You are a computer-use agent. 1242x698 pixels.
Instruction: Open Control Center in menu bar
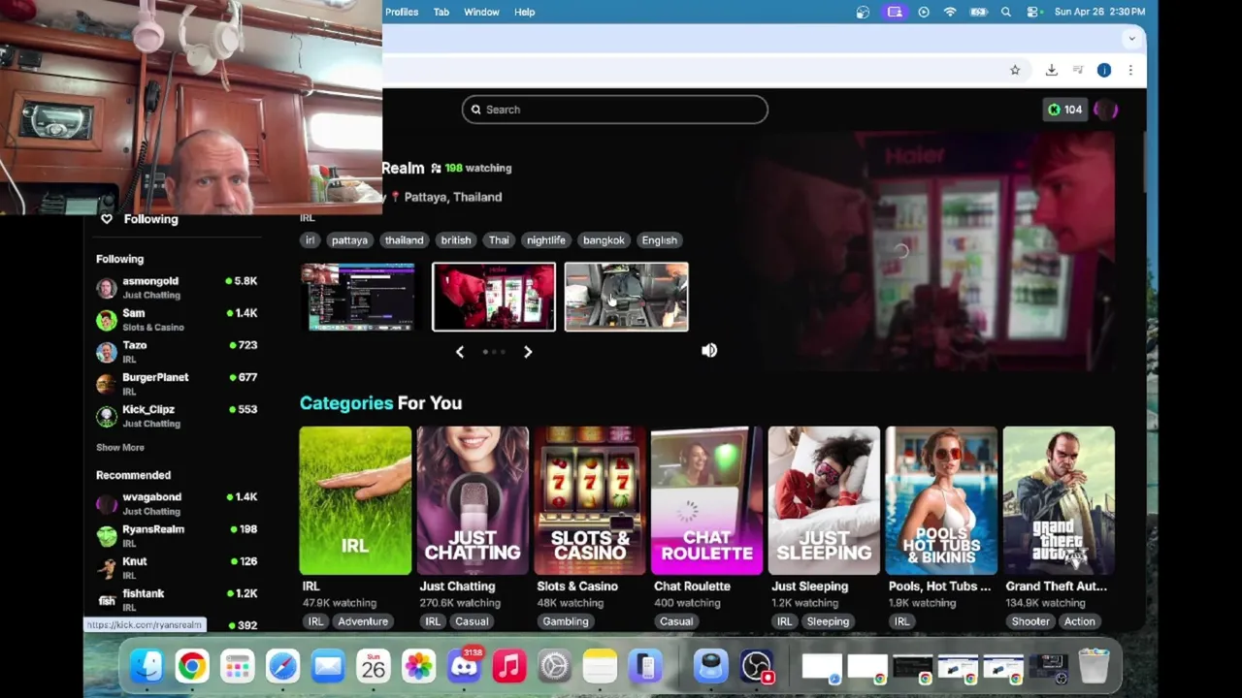1034,12
